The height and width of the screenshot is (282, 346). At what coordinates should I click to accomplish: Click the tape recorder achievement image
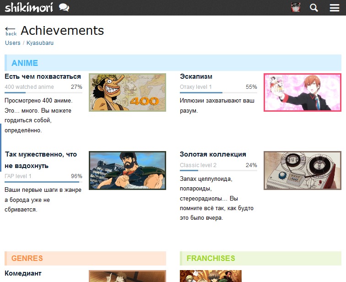(x=302, y=170)
